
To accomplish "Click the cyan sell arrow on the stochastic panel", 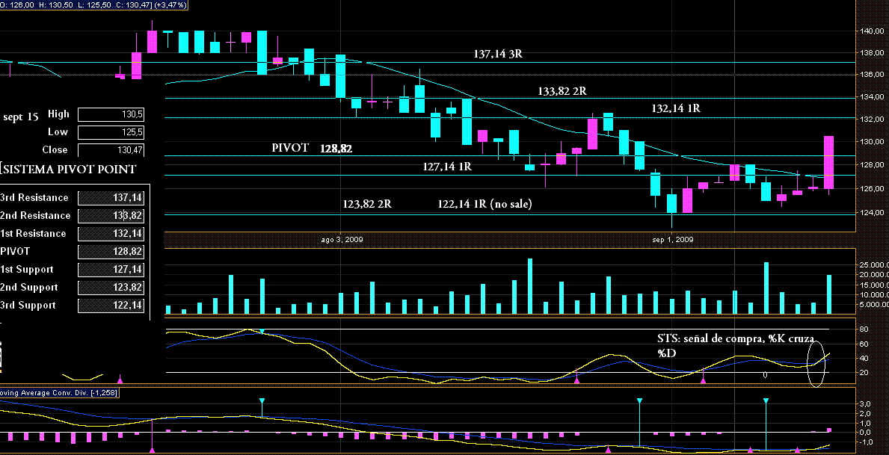I will tap(262, 332).
